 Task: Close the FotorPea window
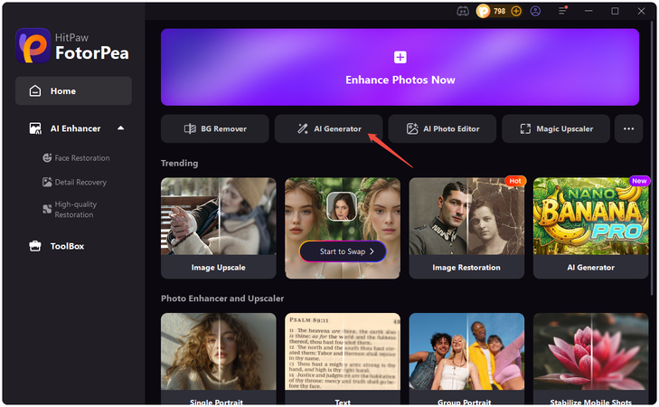[641, 11]
